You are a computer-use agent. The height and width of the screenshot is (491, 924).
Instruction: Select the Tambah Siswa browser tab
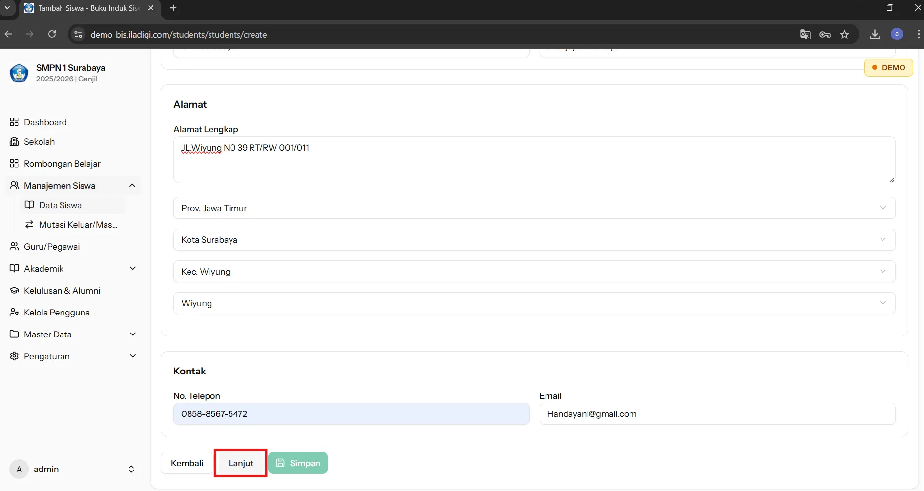coord(89,8)
